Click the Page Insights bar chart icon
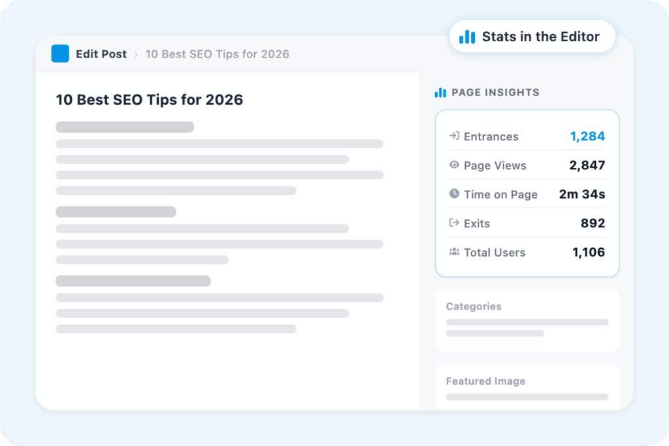Viewport: 669px width, 446px height. (x=440, y=93)
